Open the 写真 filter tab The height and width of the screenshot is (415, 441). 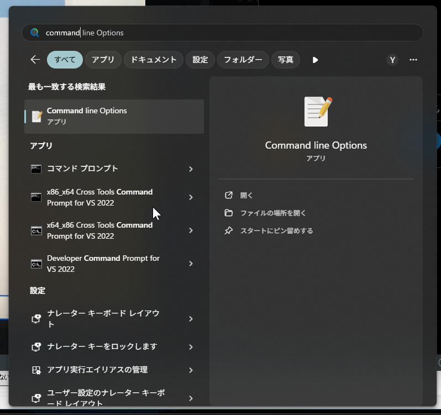[x=286, y=60]
